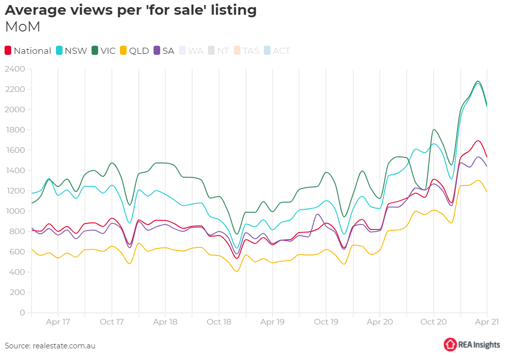Hide the NSW series via its legend label
Viewport: 511px width, 356px height.
(75, 51)
